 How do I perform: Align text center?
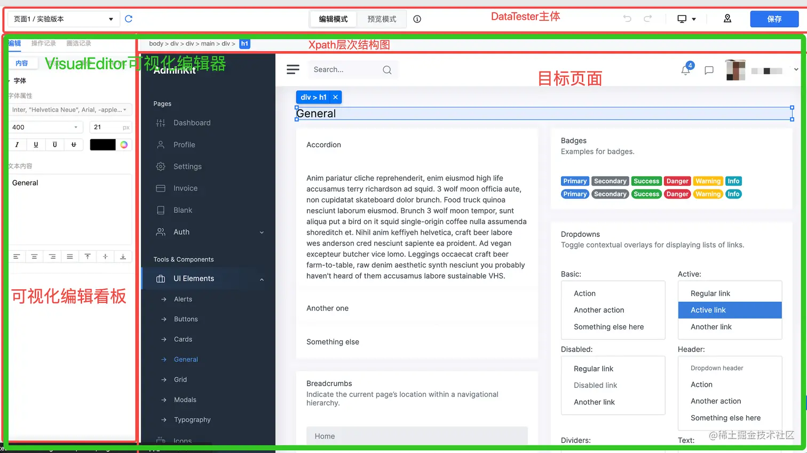34,257
